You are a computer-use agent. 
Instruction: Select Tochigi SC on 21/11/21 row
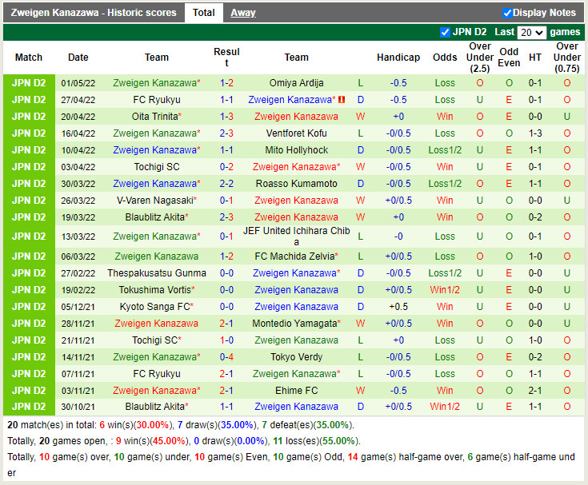pyautogui.click(x=157, y=340)
